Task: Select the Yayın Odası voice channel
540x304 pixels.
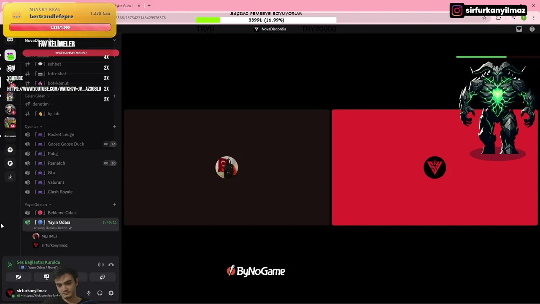Action: [x=70, y=224]
